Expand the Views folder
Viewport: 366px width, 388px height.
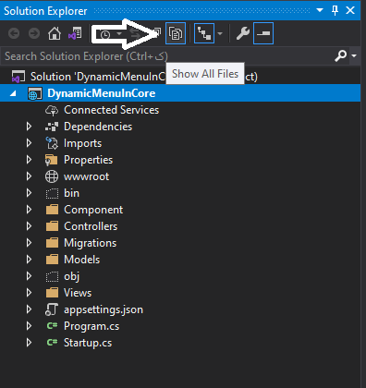tap(29, 293)
